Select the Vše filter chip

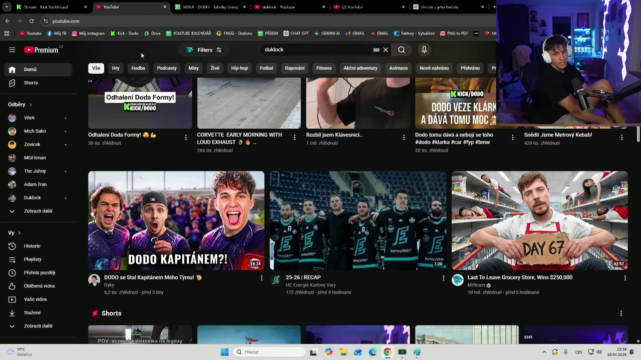[x=96, y=68]
